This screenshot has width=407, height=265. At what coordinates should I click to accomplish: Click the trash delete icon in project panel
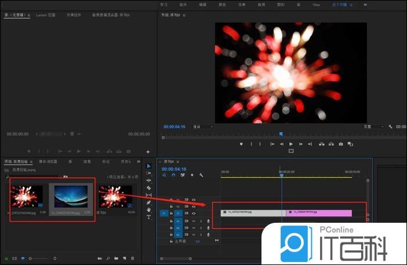pyautogui.click(x=132, y=257)
